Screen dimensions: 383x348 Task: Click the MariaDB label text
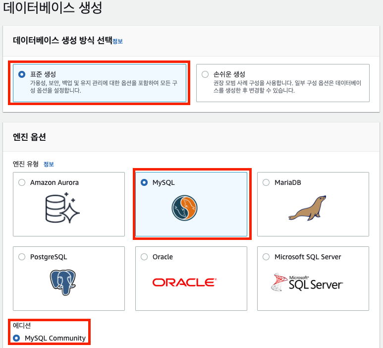288,182
